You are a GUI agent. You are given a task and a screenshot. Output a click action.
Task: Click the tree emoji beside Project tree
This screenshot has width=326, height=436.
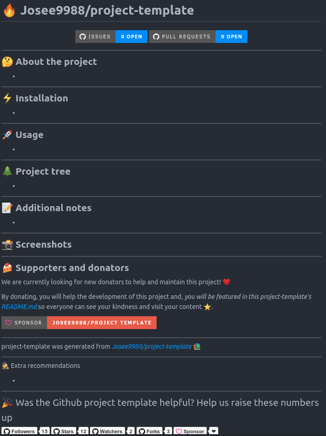click(7, 171)
